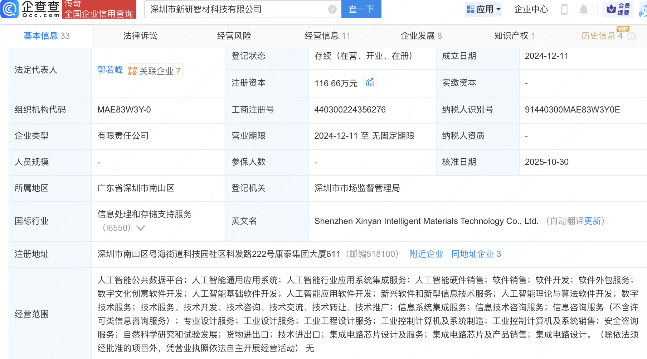
Task: Open legal representative 郭若峰 link
Action: point(110,70)
